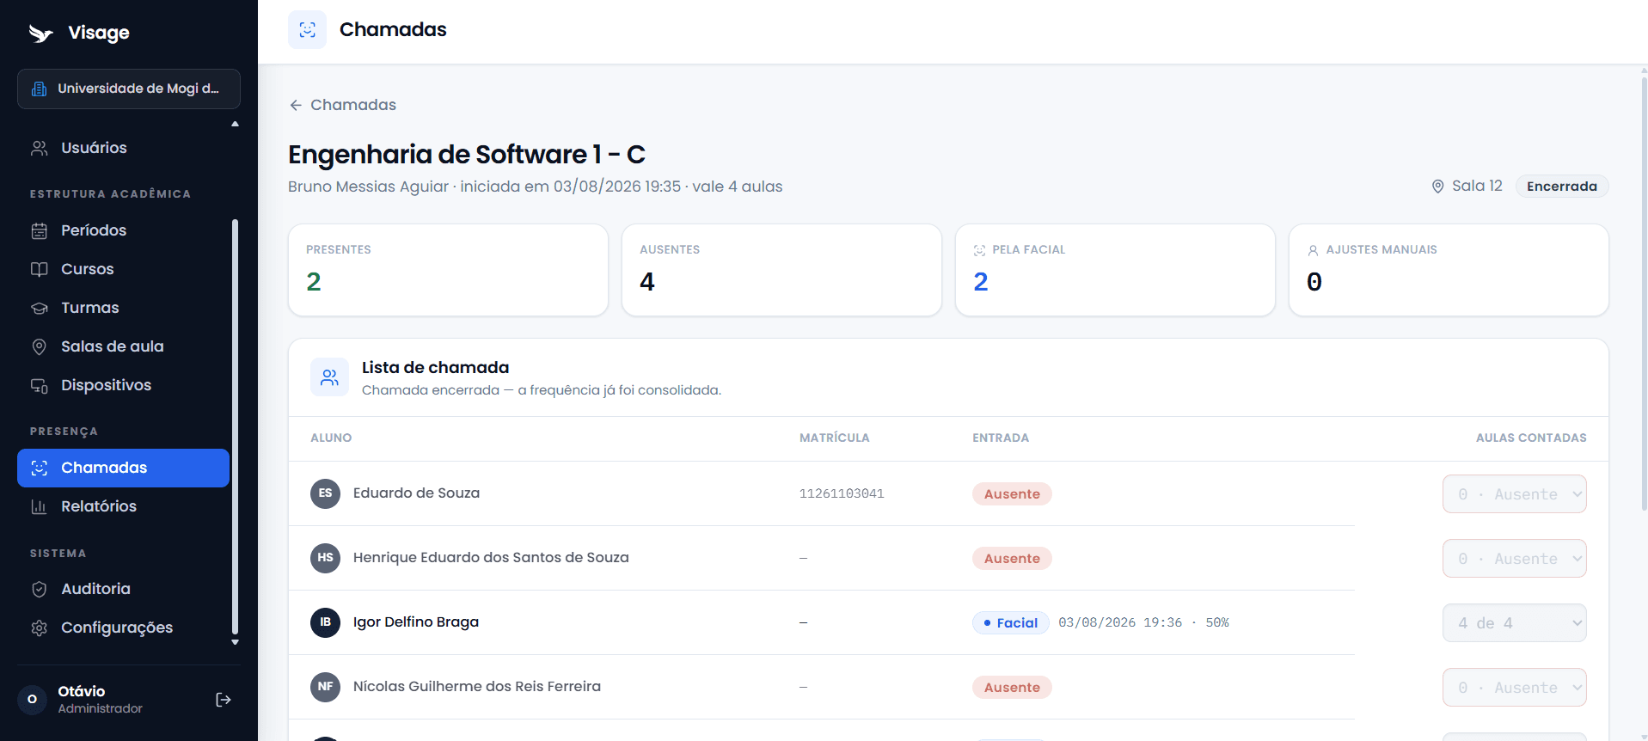1648x741 pixels.
Task: Click the Ausente badge for Eduardo de Souza
Action: point(1012,494)
